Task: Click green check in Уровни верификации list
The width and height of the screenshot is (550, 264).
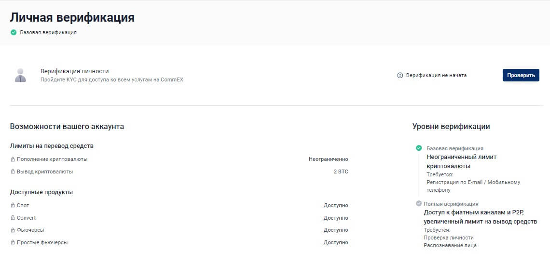Action: 419,148
